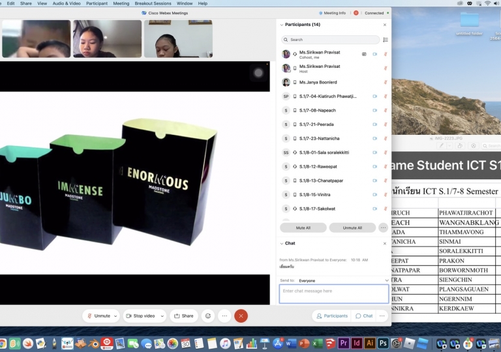Open Microsoft Word in the Dock
Viewport: 501px width, 352px height.
pos(291,344)
